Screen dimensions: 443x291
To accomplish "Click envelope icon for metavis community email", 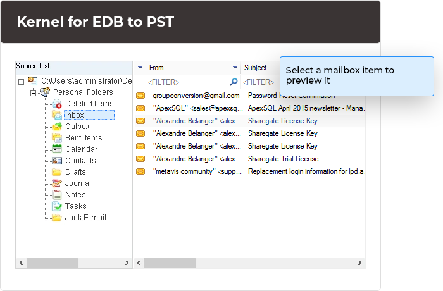I will [x=140, y=171].
